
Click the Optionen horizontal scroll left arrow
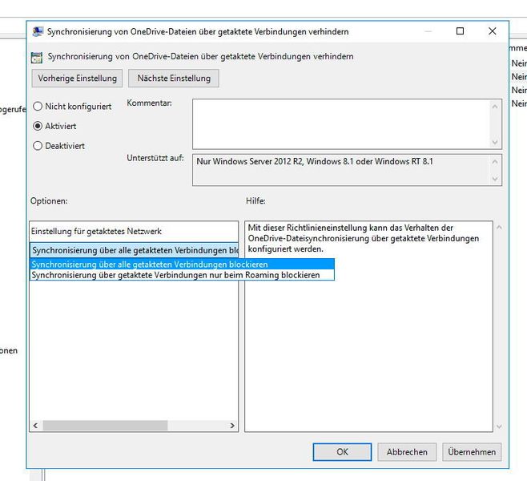35,426
